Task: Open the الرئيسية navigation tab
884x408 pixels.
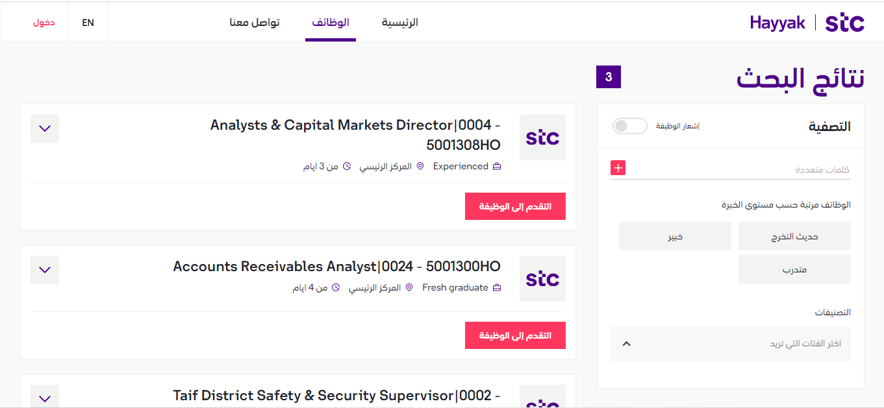Action: tap(399, 23)
